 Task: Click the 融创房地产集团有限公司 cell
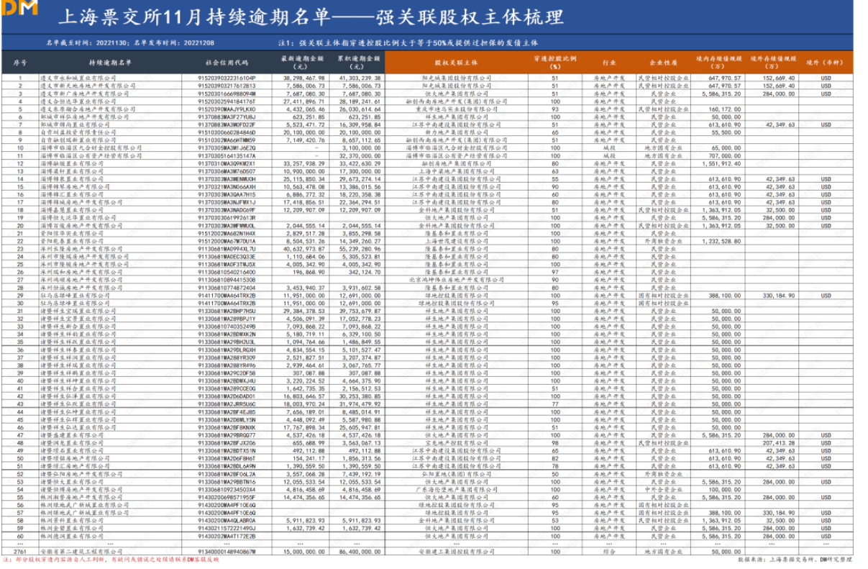456,164
